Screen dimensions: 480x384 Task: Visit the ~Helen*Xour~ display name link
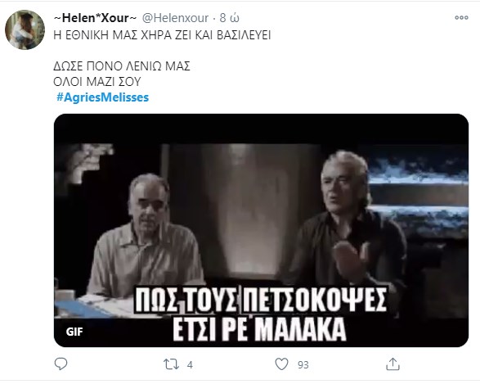tap(95, 18)
